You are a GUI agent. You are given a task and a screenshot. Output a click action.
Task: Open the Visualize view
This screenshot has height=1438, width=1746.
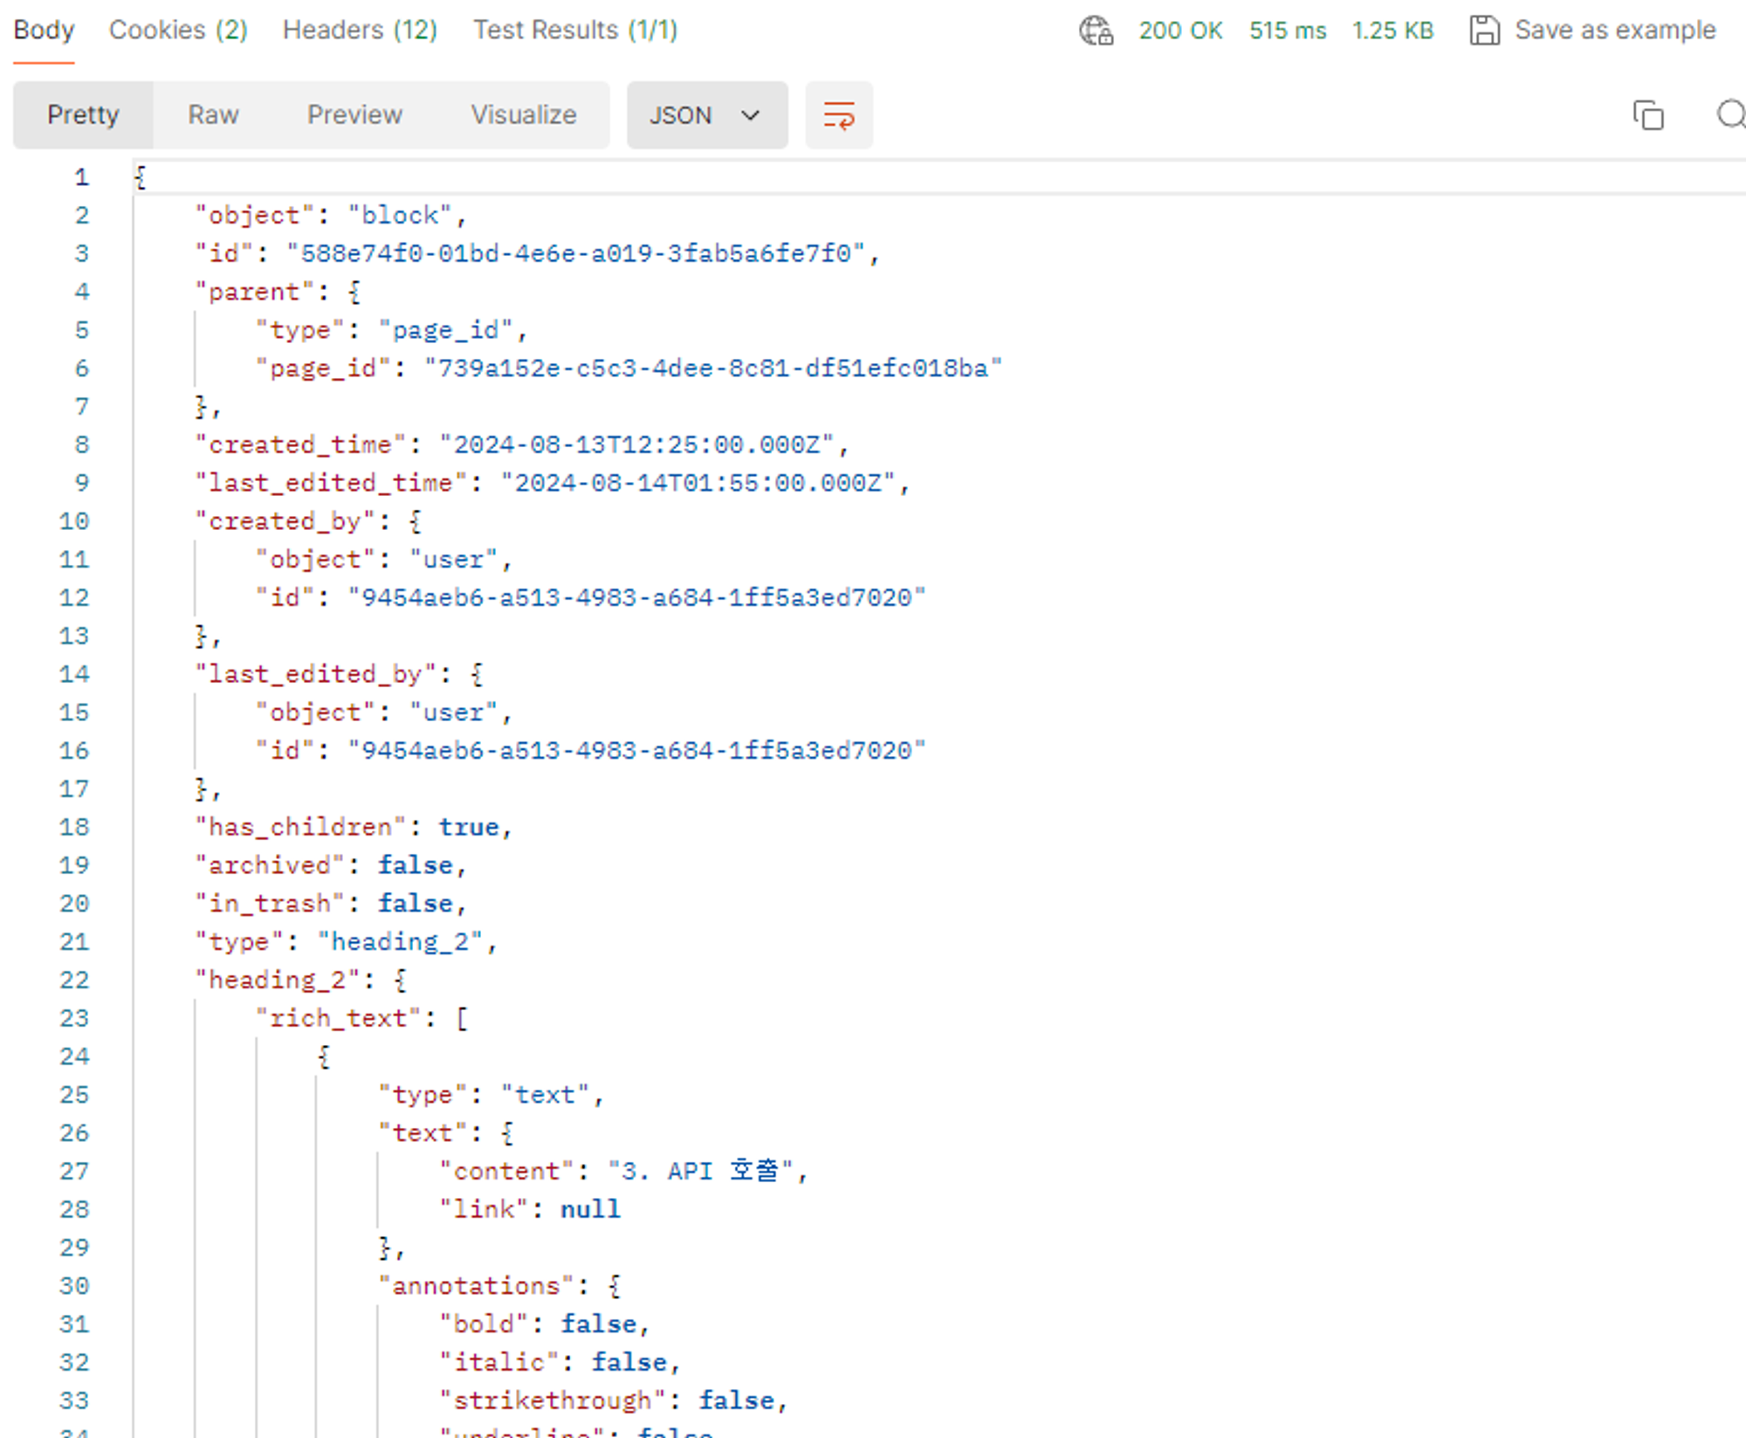524,115
